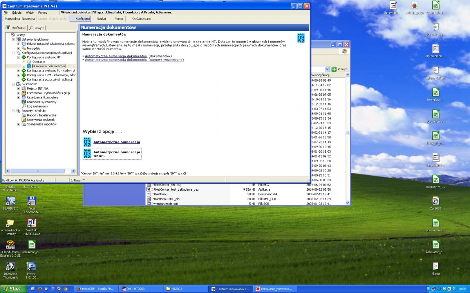Open Automatyczna numeracja dokumentów (numery wewnętrzne) link
The image size is (470, 293).
134,60
